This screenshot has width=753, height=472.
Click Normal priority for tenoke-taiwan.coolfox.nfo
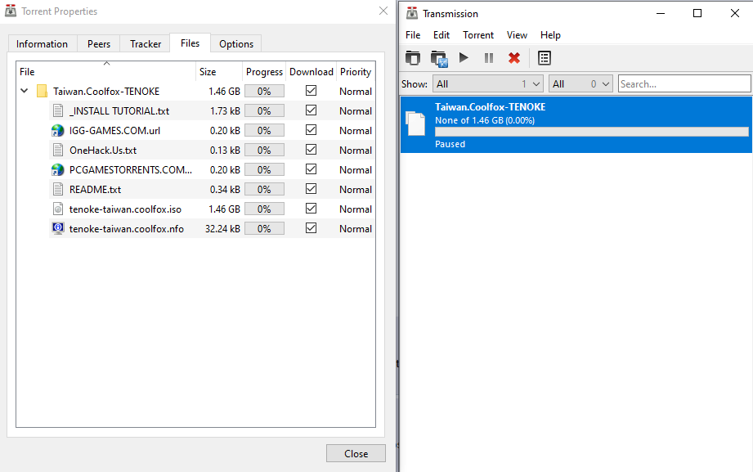[356, 229]
